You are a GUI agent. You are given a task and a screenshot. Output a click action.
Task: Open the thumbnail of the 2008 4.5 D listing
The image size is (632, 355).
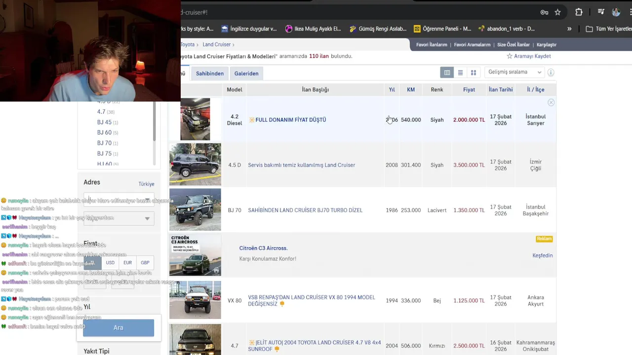[195, 164]
